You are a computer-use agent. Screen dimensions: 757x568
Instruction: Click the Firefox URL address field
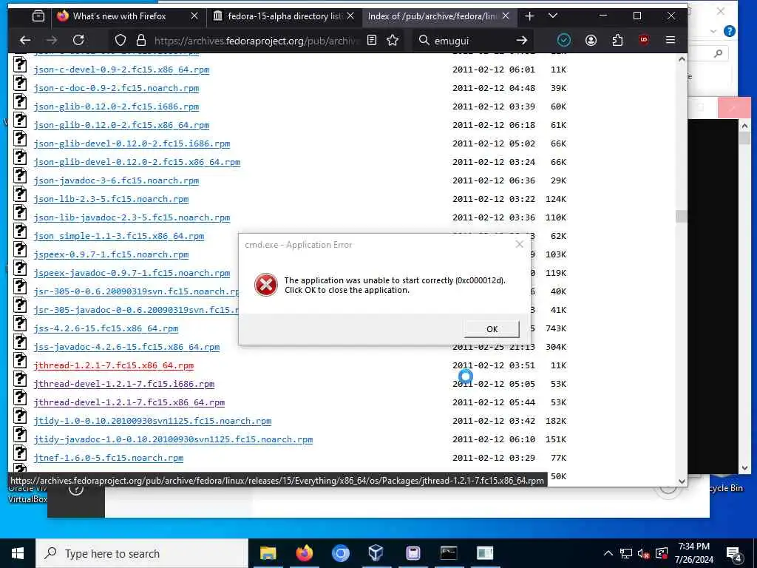point(257,41)
